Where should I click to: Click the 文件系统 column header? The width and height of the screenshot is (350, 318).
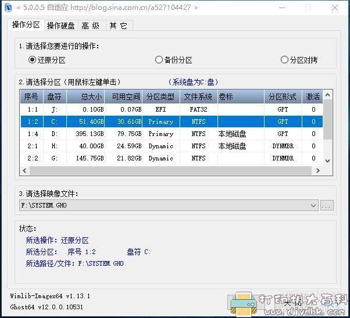click(x=198, y=97)
